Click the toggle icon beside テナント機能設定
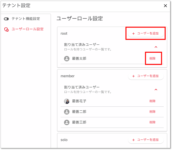 [6, 19]
